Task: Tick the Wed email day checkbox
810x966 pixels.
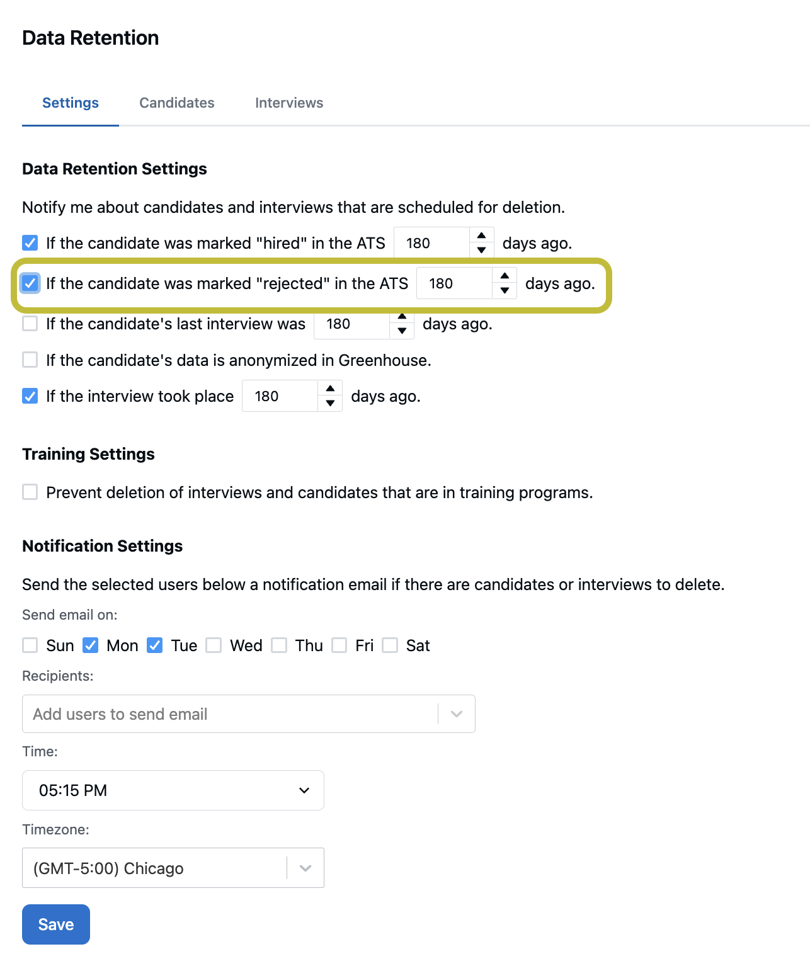Action: pyautogui.click(x=214, y=645)
